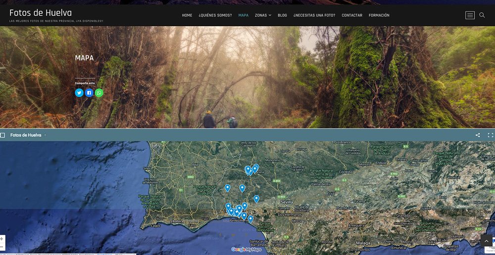Image resolution: width=495 pixels, height=255 pixels.
Task: View the map in fullscreen
Action: click(x=490, y=135)
